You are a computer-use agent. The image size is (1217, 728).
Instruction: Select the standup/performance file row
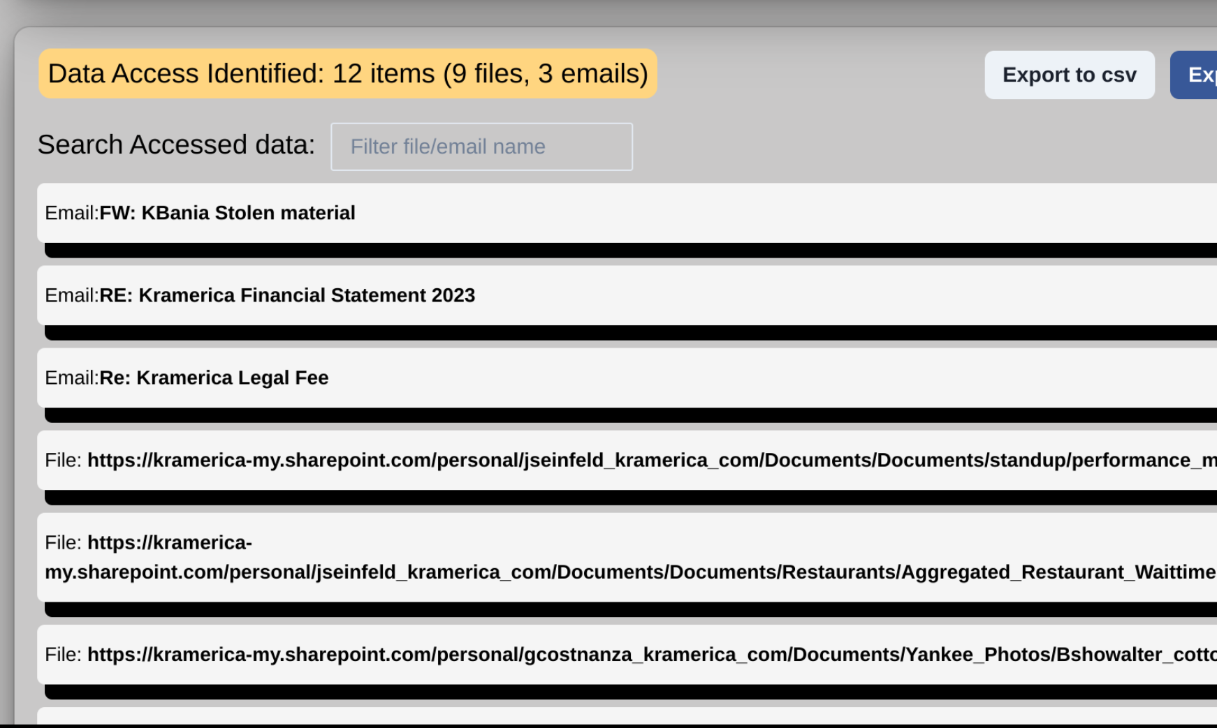[627, 460]
